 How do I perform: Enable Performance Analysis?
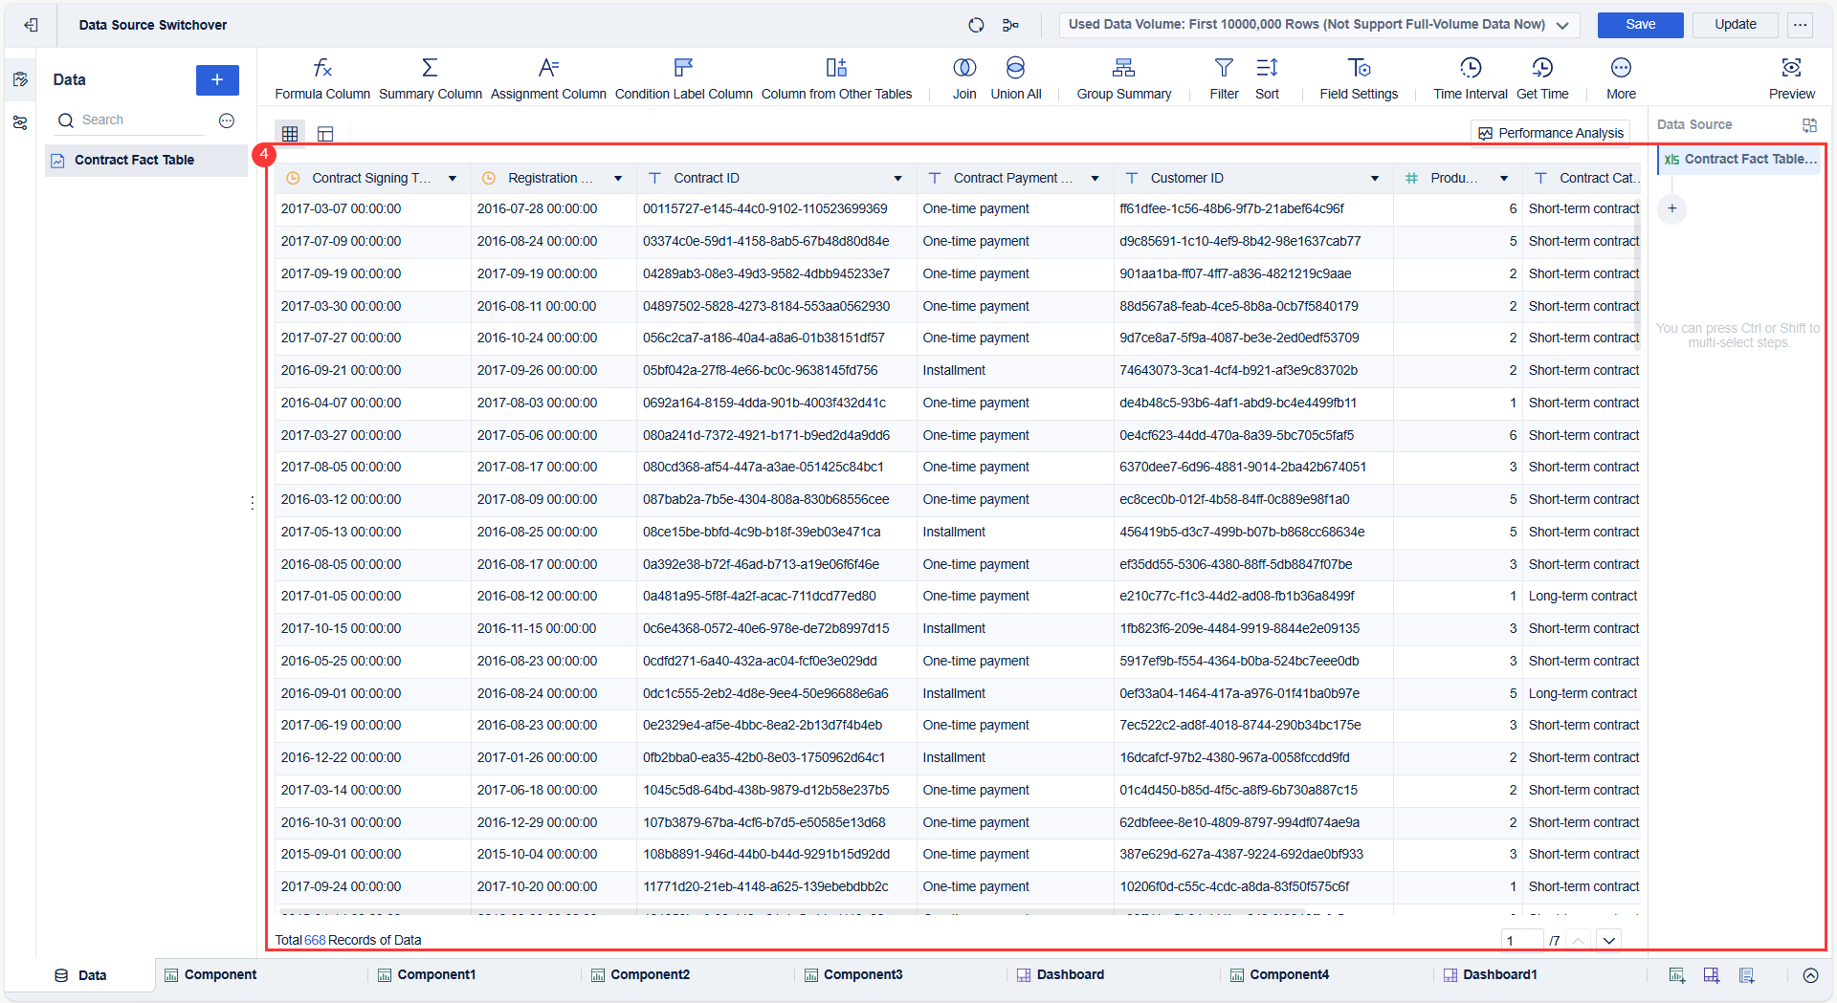coord(1551,132)
